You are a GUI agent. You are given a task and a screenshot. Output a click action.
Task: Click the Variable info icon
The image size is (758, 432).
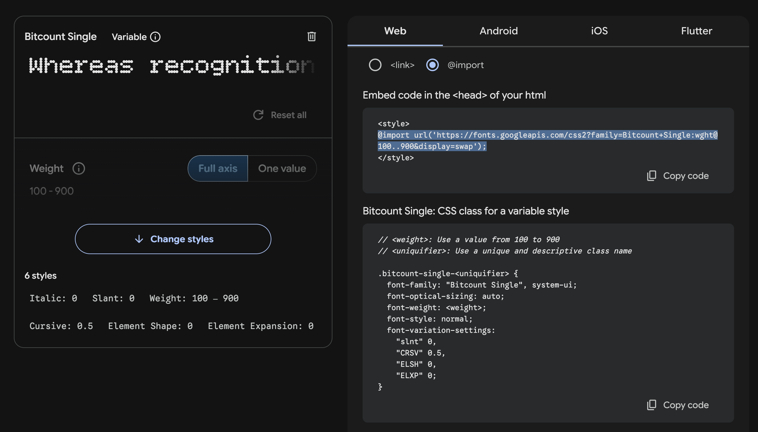coord(155,37)
